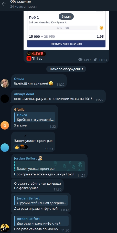Click the Продать пари за 14 332 button

66,44
